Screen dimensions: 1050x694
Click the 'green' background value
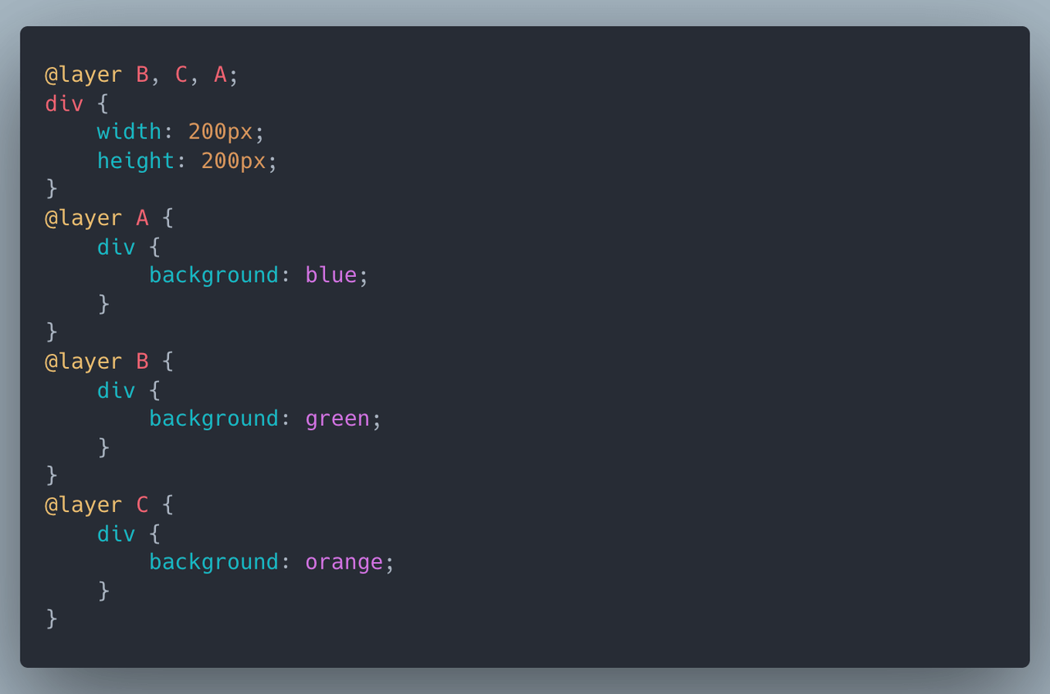pos(338,419)
